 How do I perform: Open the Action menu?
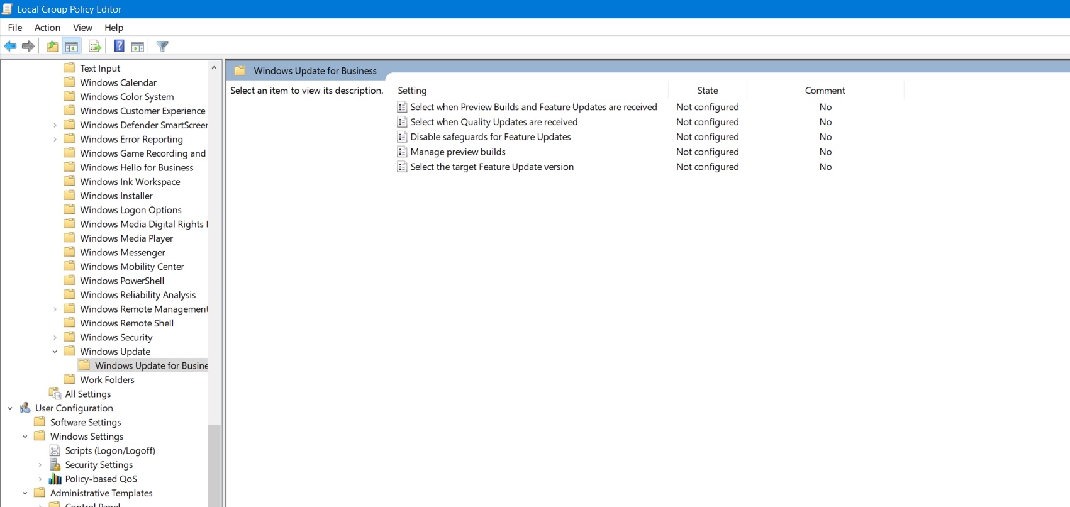47,28
